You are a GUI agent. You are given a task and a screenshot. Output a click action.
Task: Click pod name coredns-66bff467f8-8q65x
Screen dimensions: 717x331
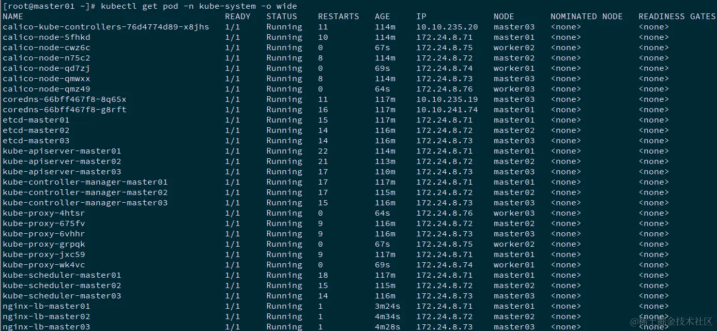tap(65, 99)
